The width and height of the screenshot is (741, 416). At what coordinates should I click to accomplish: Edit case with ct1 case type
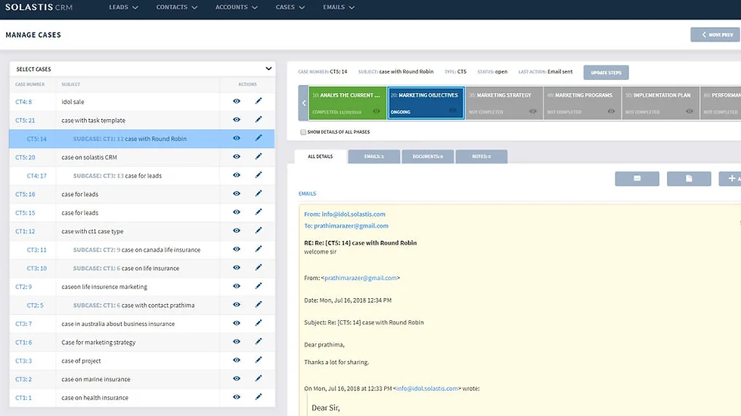click(x=259, y=230)
